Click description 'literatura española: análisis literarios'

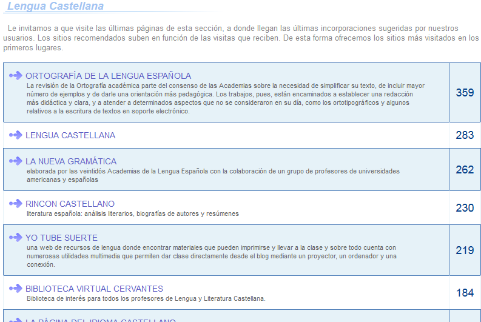[132, 213]
